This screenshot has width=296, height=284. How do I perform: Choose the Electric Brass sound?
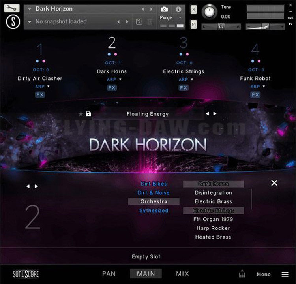point(213,201)
